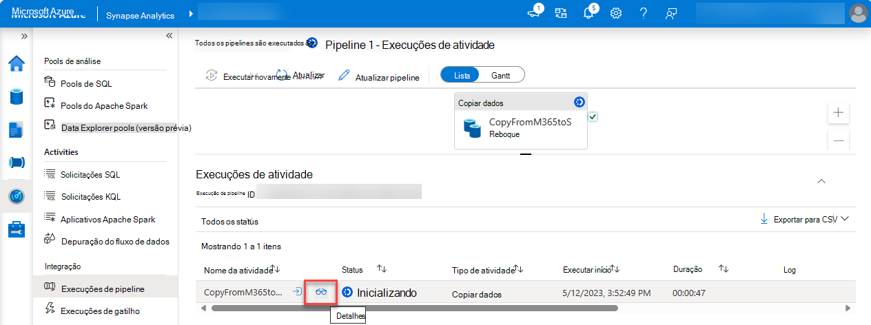Click the horizontal scrollbar thumb

coord(414,308)
